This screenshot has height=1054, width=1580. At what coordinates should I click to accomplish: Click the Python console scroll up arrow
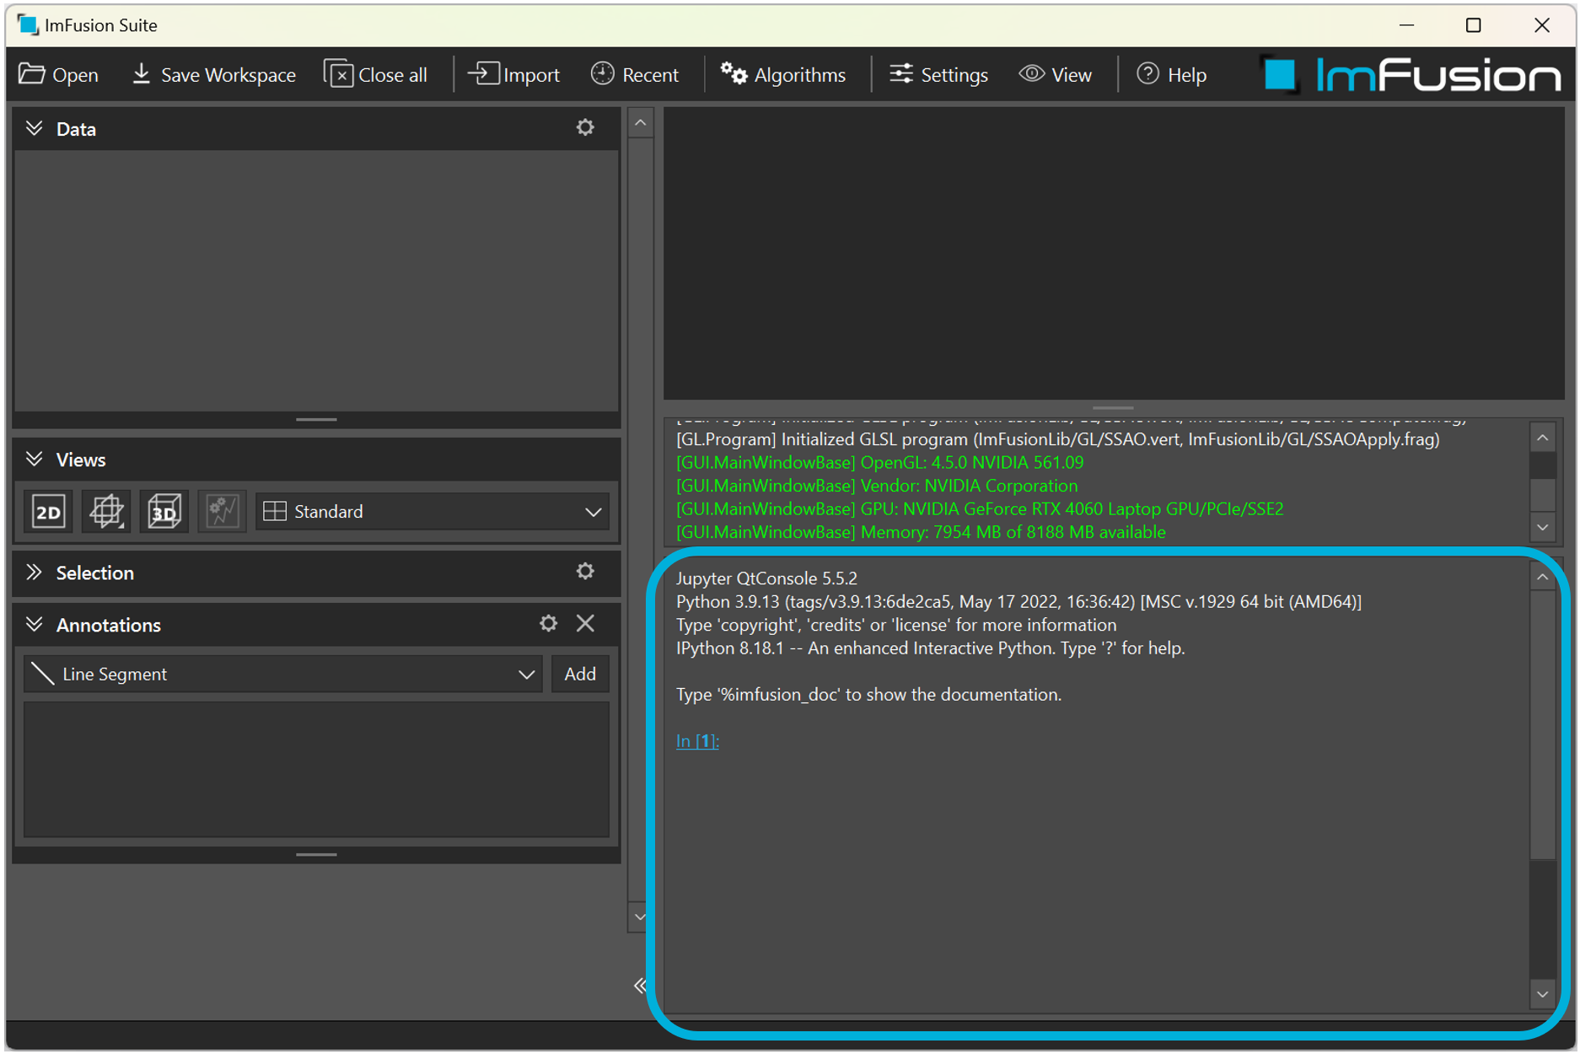click(x=1542, y=578)
